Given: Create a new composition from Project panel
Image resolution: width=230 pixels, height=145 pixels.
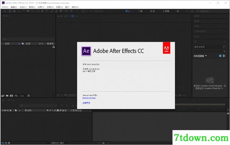Looking at the screenshot, I should tap(11, 96).
